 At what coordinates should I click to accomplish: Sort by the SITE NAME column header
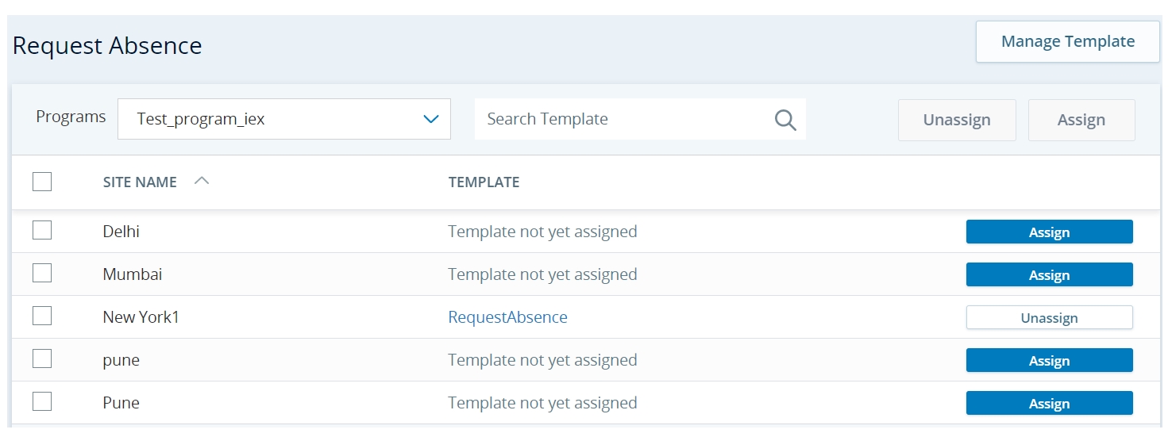point(140,182)
